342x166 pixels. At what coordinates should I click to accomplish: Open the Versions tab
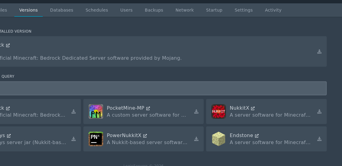(x=28, y=10)
